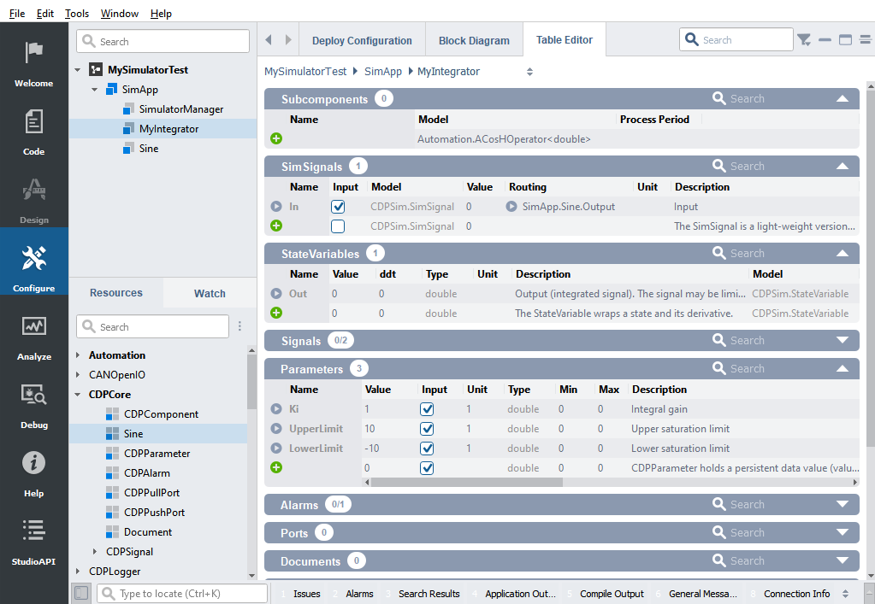875x604 pixels.
Task: Switch to Code mode
Action: click(33, 132)
